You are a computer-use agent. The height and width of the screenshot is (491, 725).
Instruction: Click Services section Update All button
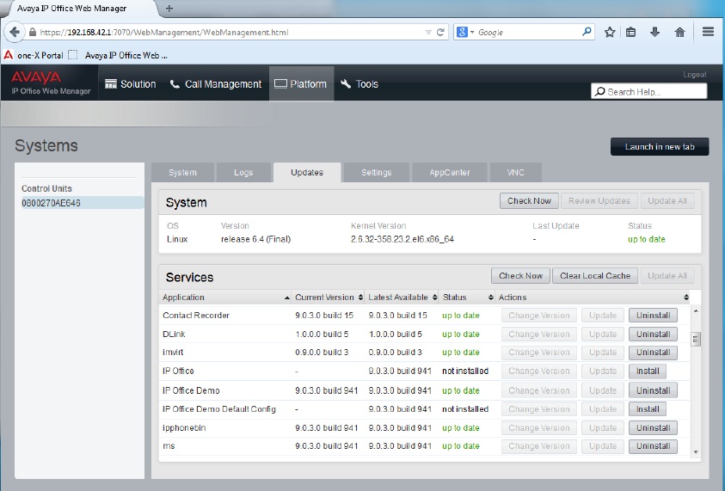coord(667,275)
